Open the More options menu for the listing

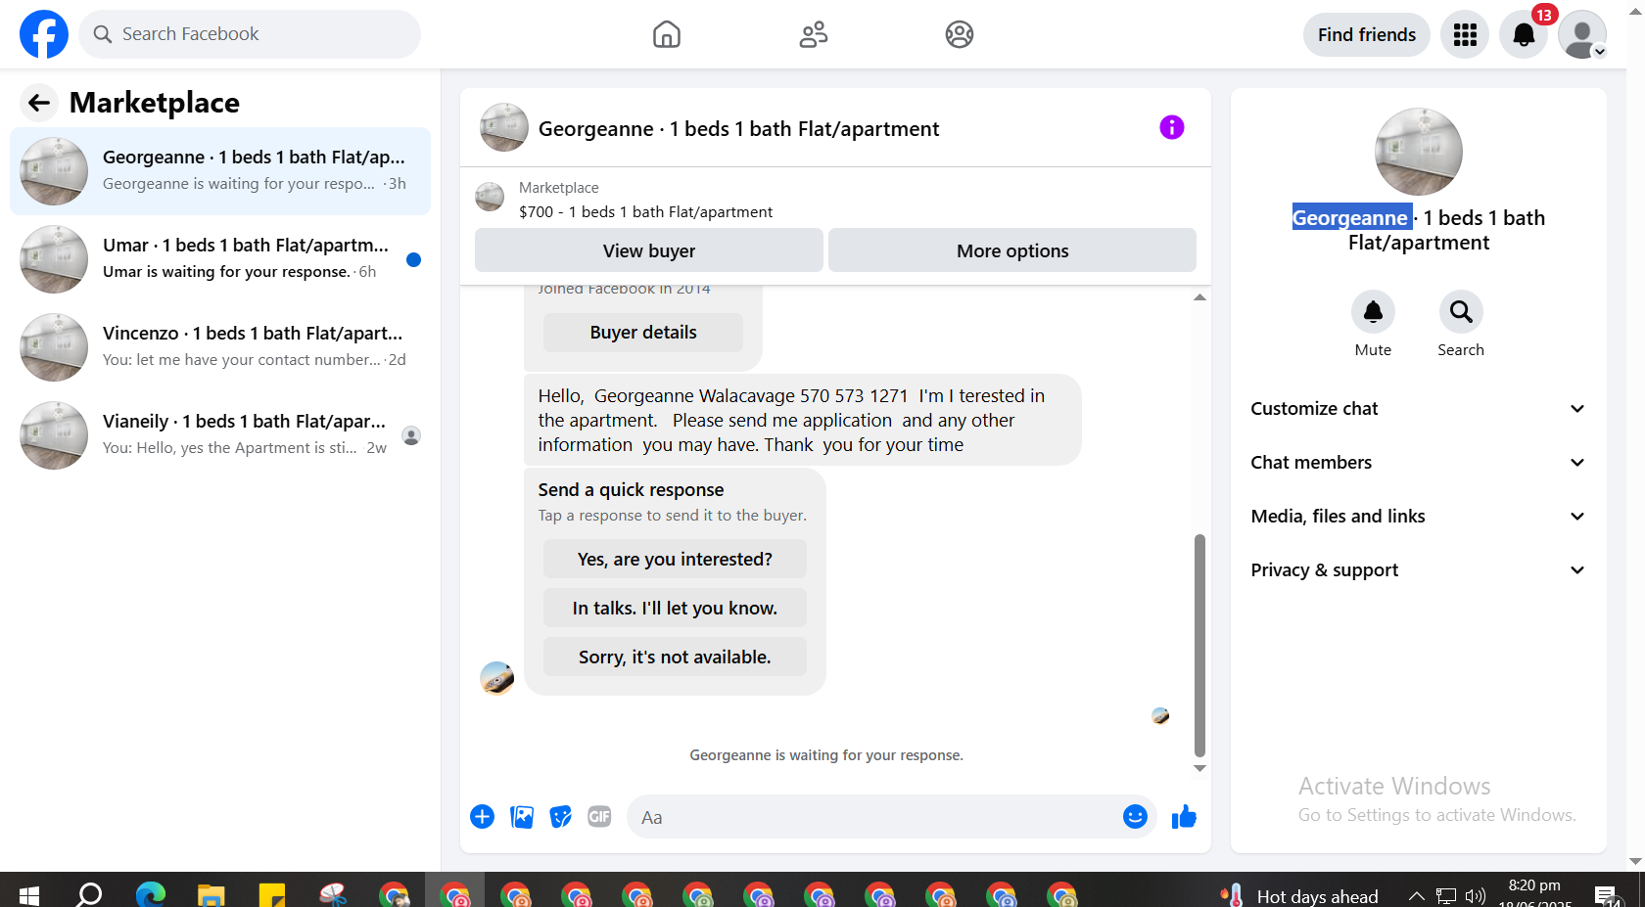coord(1012,250)
